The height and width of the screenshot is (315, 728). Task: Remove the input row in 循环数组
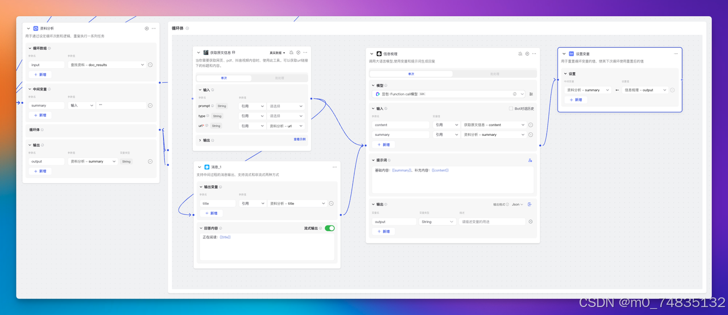click(150, 65)
